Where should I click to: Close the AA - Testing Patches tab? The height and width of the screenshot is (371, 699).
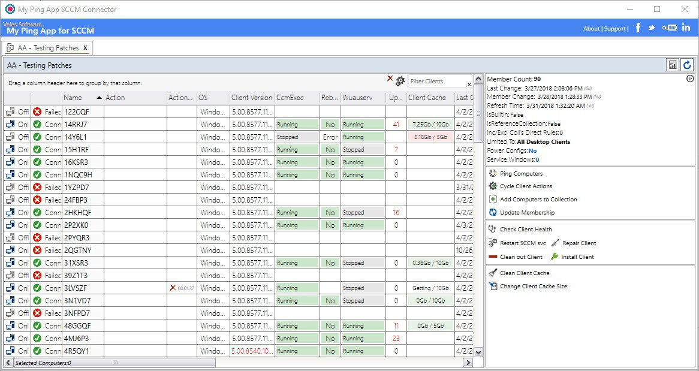85,48
